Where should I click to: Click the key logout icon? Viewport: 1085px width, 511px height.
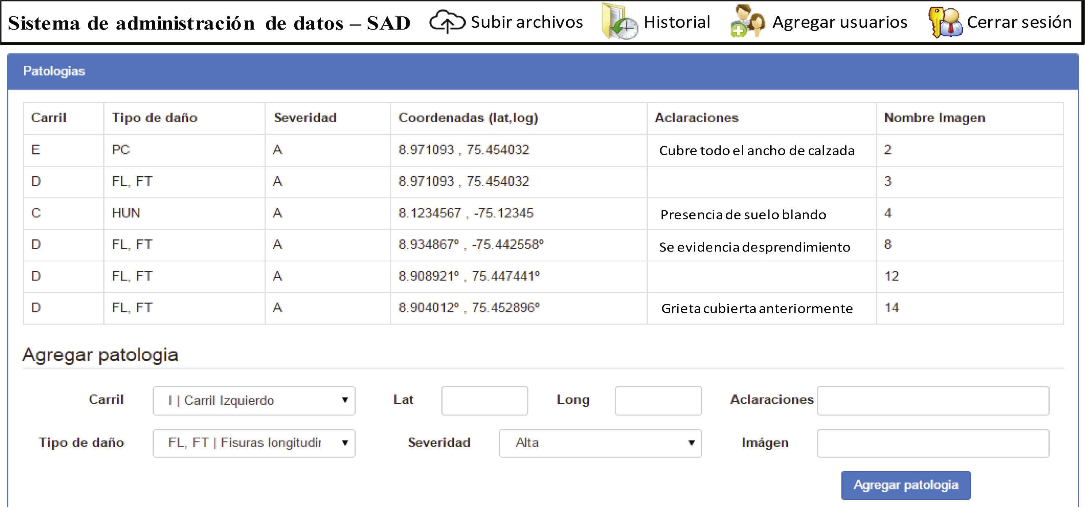(x=945, y=23)
